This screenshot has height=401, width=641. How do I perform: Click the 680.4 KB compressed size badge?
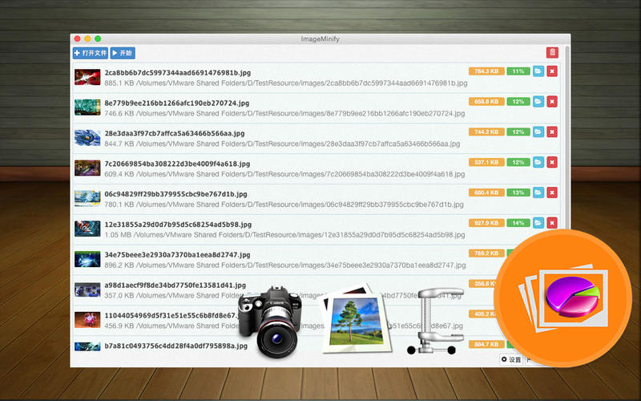tap(486, 192)
